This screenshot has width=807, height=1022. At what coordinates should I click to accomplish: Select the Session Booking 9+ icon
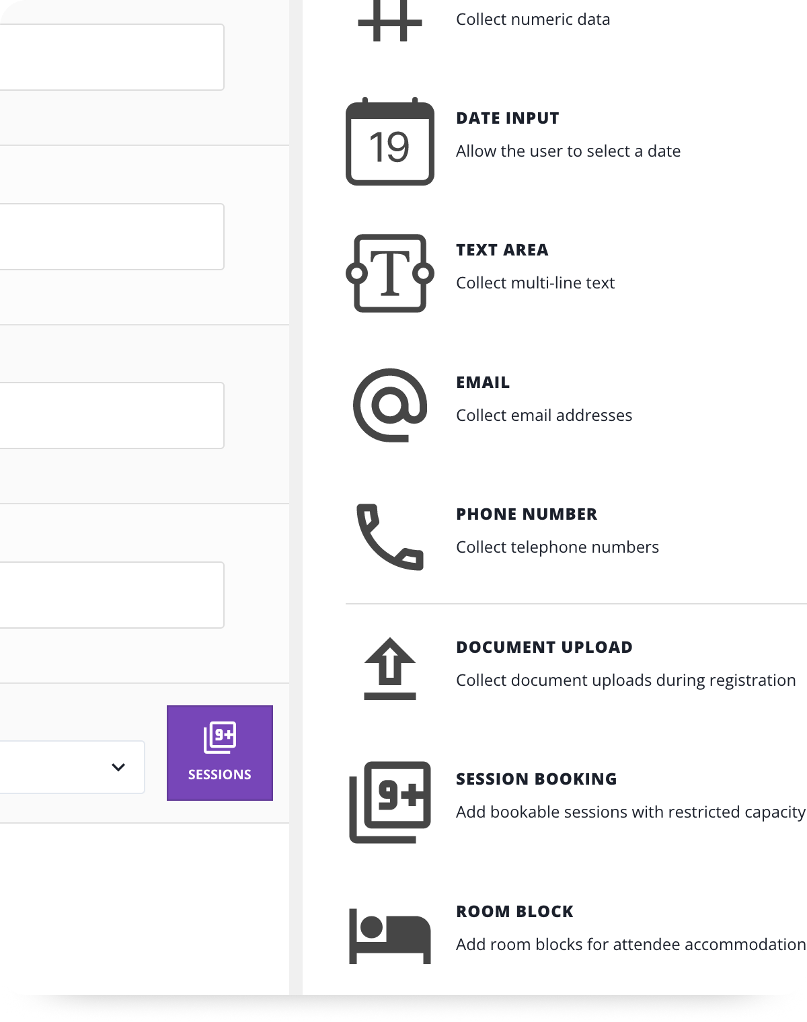[x=390, y=801]
